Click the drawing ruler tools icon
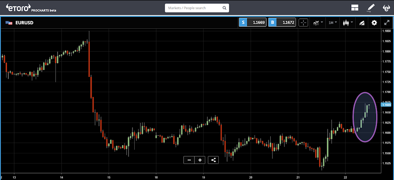 pos(362,23)
